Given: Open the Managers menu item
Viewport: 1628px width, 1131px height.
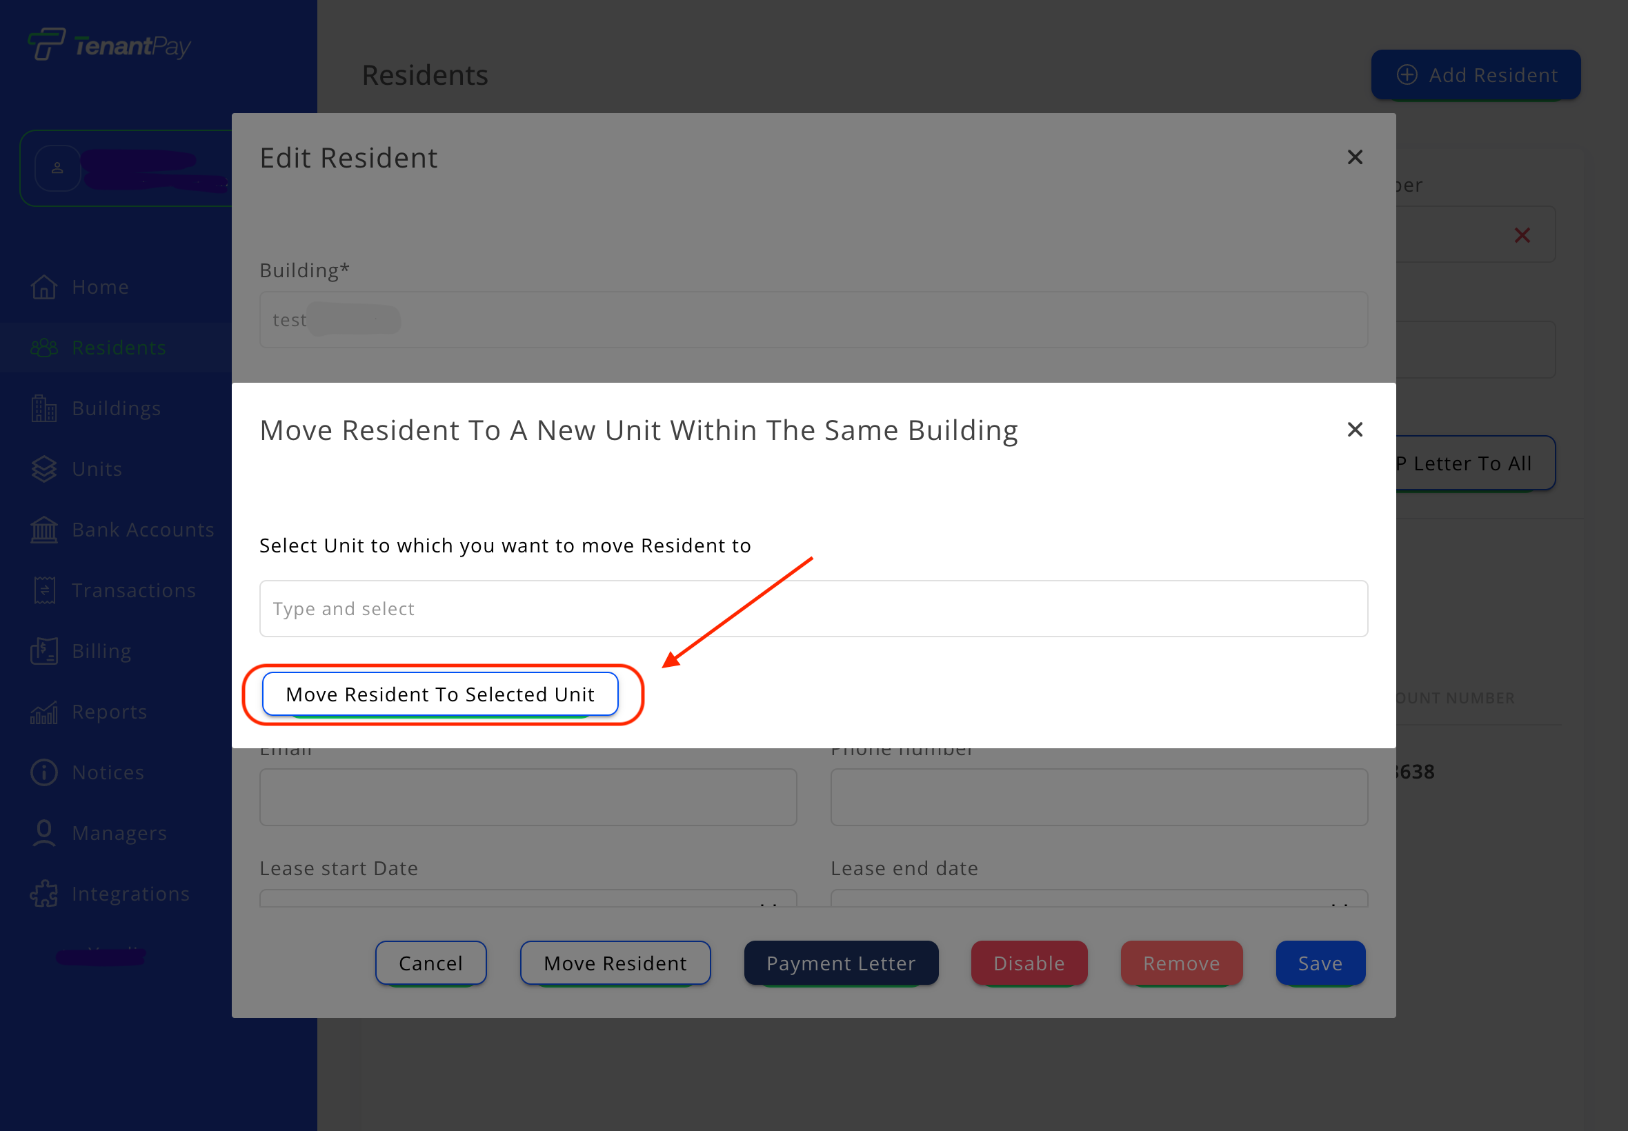Looking at the screenshot, I should (x=119, y=833).
